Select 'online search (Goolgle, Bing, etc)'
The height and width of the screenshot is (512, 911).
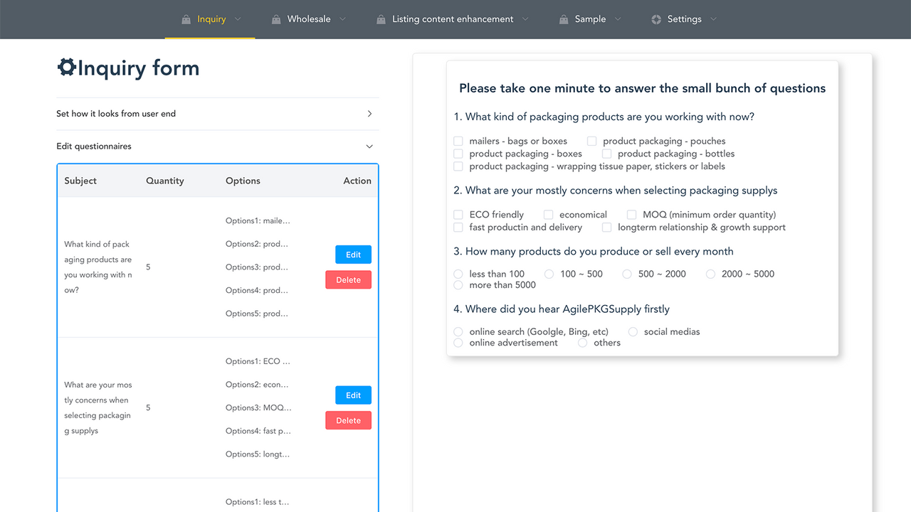(x=458, y=332)
